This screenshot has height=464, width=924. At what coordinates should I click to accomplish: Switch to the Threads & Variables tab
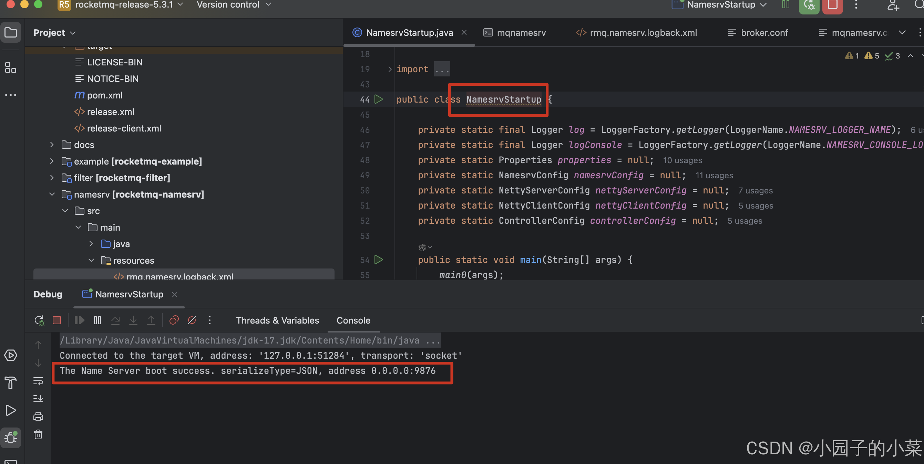pyautogui.click(x=277, y=320)
